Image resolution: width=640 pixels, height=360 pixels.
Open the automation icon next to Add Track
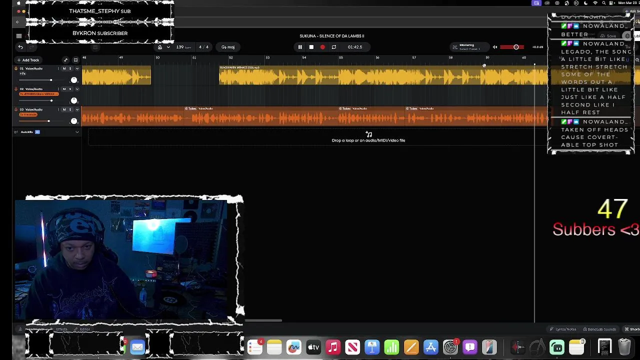65,60
